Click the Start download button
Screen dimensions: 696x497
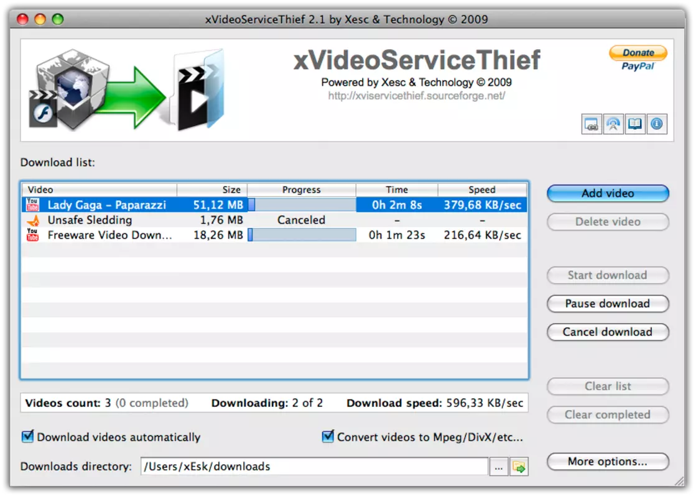[x=608, y=275]
